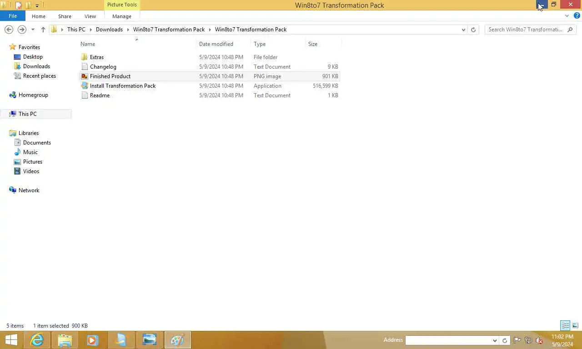Open the Documents library
Screen dimensions: 582x349
click(x=37, y=143)
